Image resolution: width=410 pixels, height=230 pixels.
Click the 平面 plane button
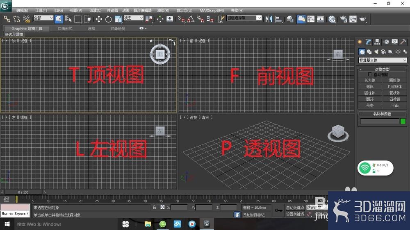tap(395, 106)
